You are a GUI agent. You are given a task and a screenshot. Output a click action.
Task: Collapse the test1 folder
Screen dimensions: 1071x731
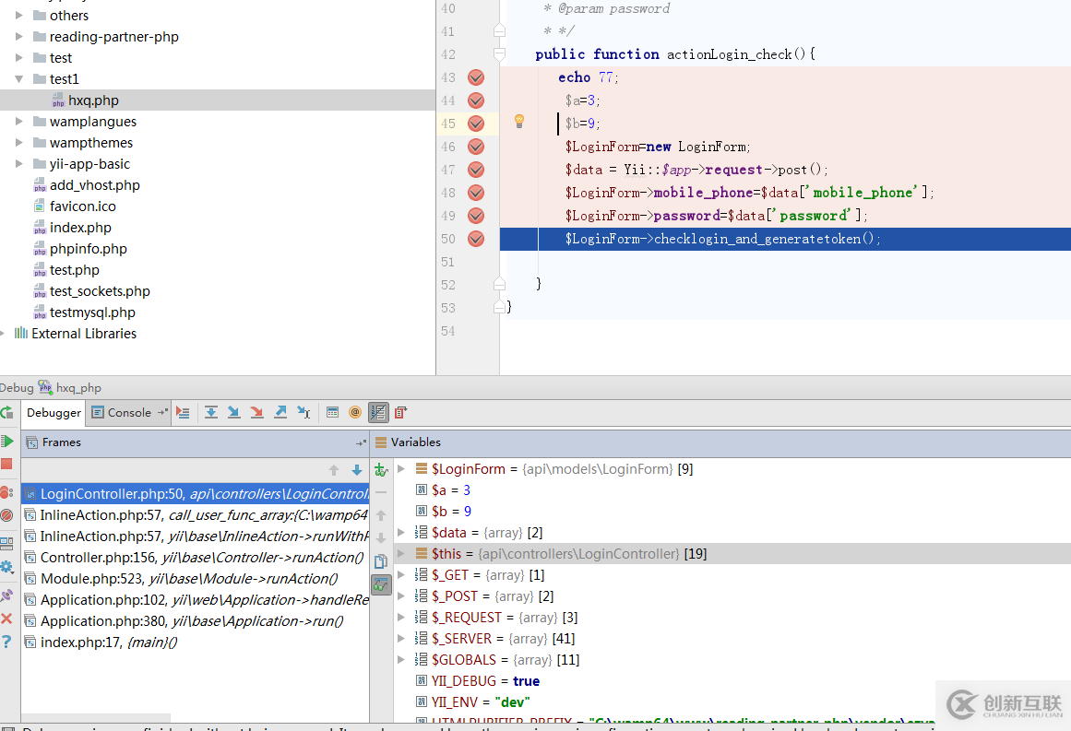[x=19, y=78]
